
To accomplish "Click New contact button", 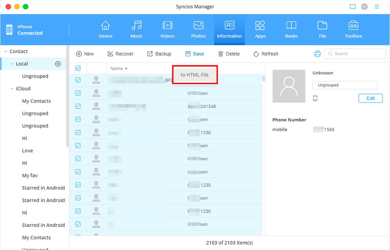I will 85,54.
